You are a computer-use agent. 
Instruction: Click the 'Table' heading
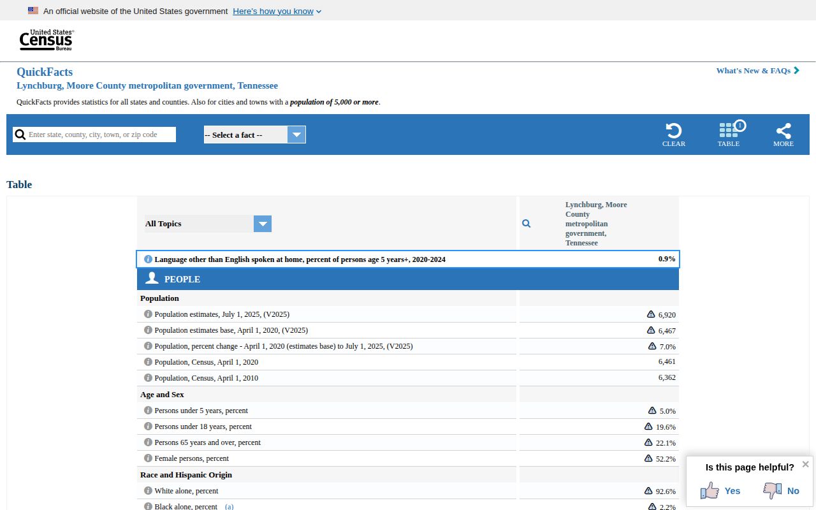point(19,184)
